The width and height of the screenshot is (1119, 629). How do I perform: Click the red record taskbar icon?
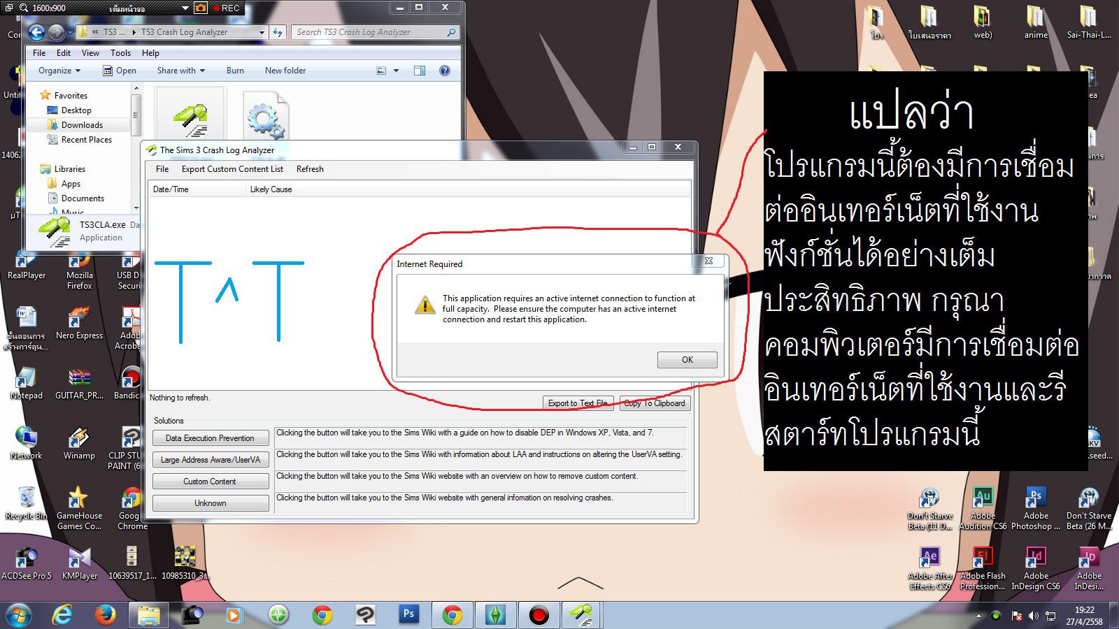pos(538,615)
